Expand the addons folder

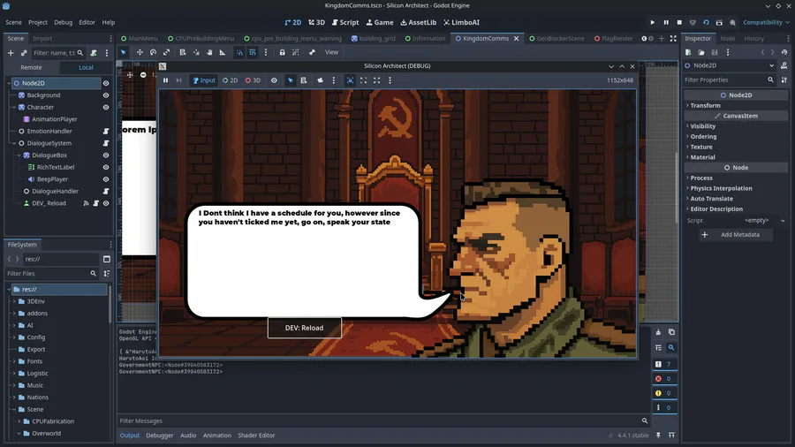point(14,314)
